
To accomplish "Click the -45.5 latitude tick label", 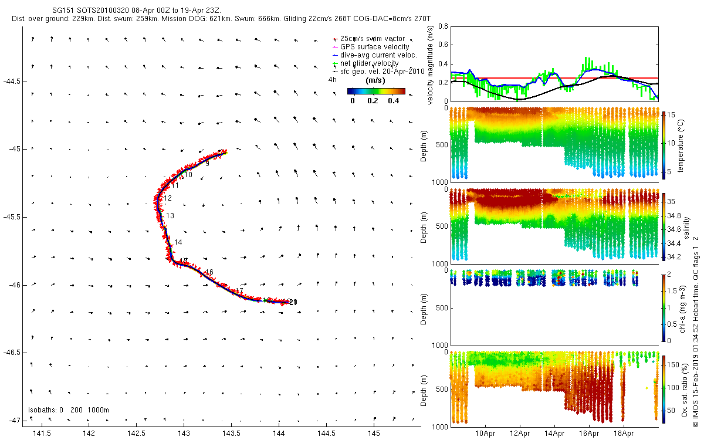I will coord(13,217).
